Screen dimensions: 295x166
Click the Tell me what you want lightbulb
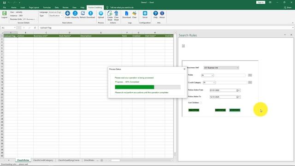click(x=107, y=7)
